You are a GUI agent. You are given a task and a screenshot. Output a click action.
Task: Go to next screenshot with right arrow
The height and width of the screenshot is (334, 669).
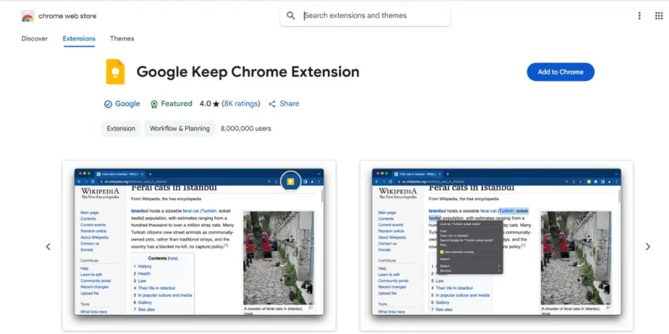[x=647, y=246]
